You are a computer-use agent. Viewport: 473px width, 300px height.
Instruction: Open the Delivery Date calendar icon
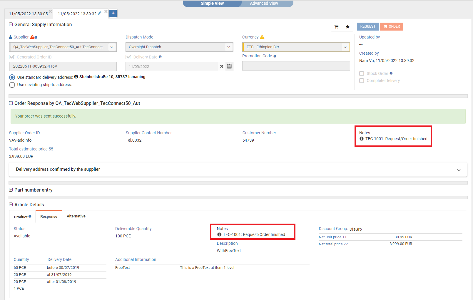pos(229,66)
